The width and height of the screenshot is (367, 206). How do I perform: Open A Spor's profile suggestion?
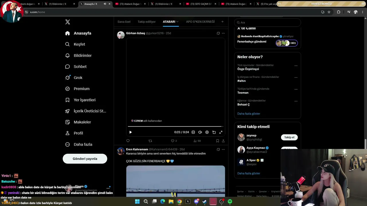point(251,160)
